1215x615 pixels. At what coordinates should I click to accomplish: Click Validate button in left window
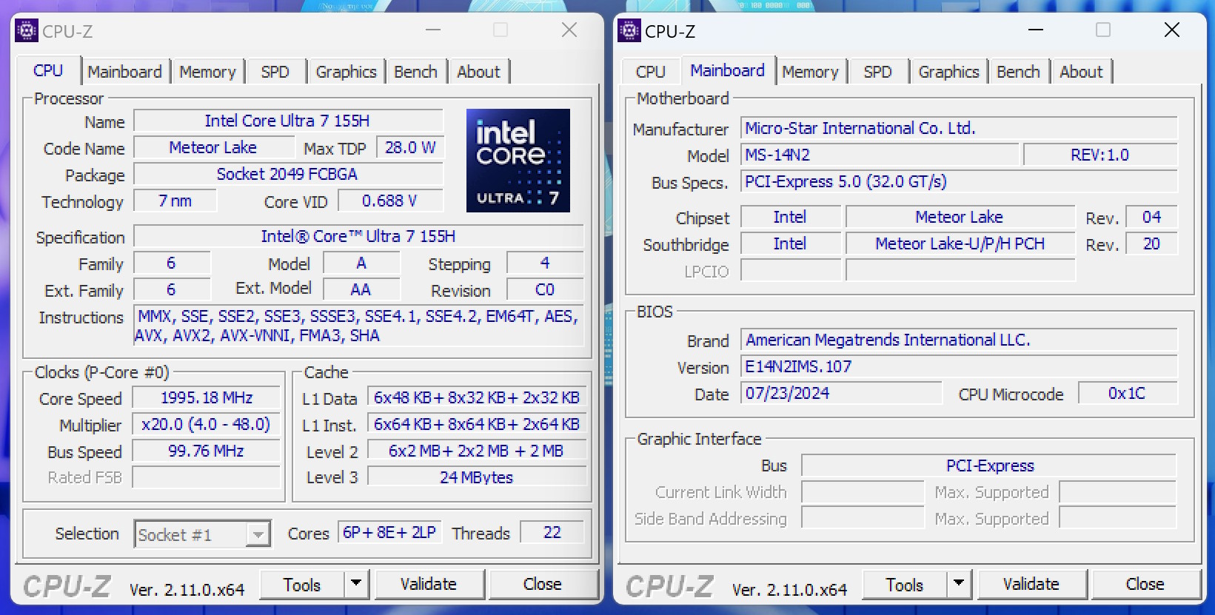(429, 584)
